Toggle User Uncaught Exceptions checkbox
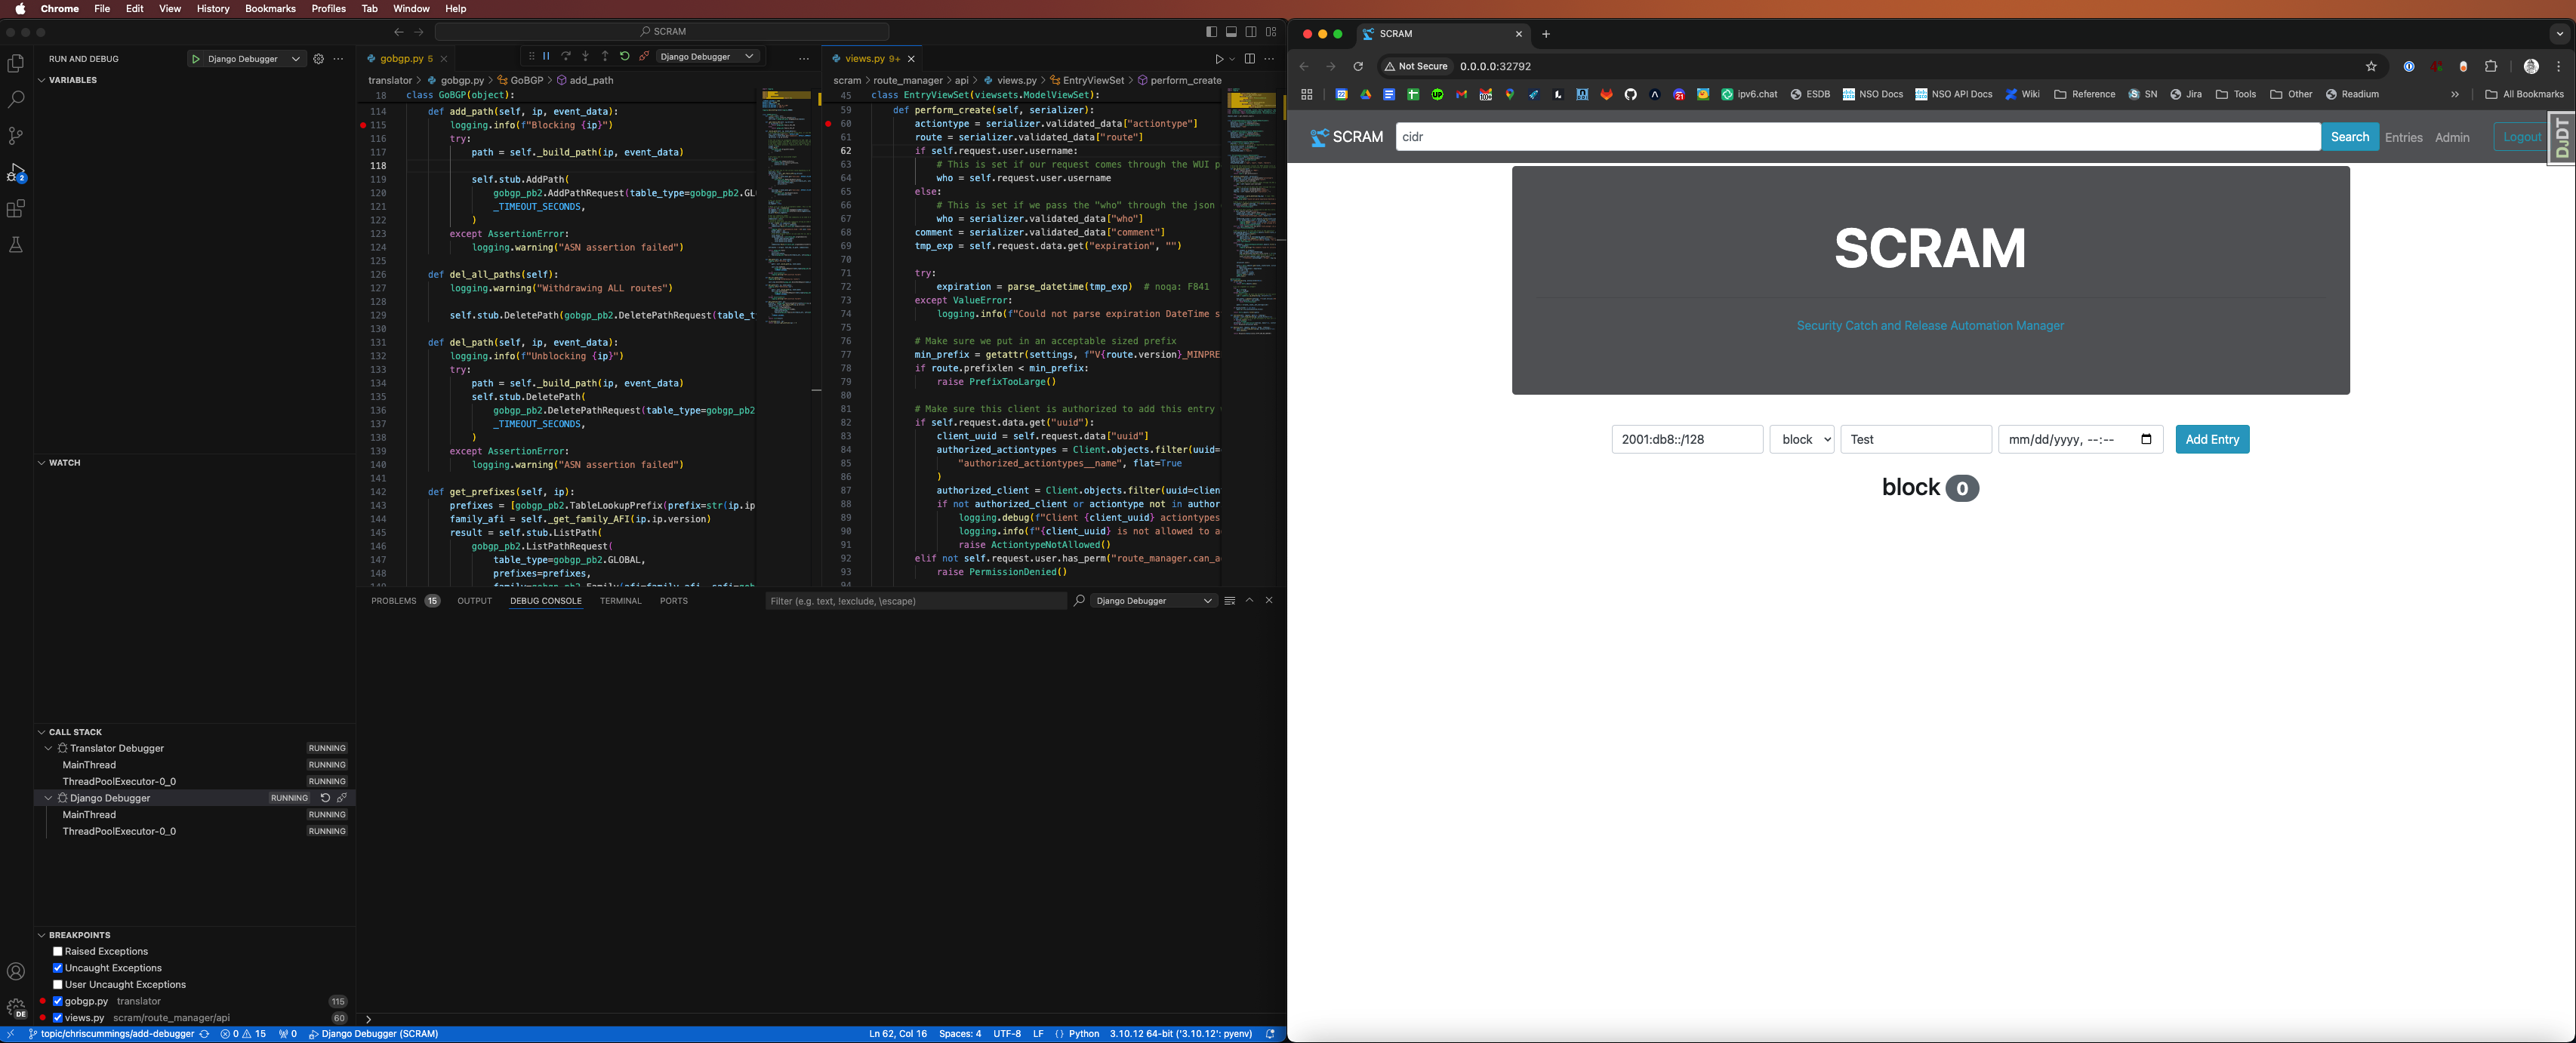Image resolution: width=2576 pixels, height=1043 pixels. tap(58, 985)
